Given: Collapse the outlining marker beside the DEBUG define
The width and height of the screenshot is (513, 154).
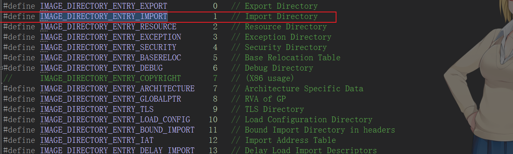Looking at the screenshot, I should pyautogui.click(x=1, y=68).
